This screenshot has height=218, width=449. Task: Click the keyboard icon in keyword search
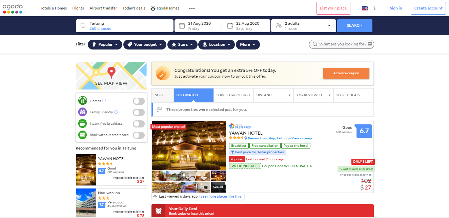click(370, 44)
